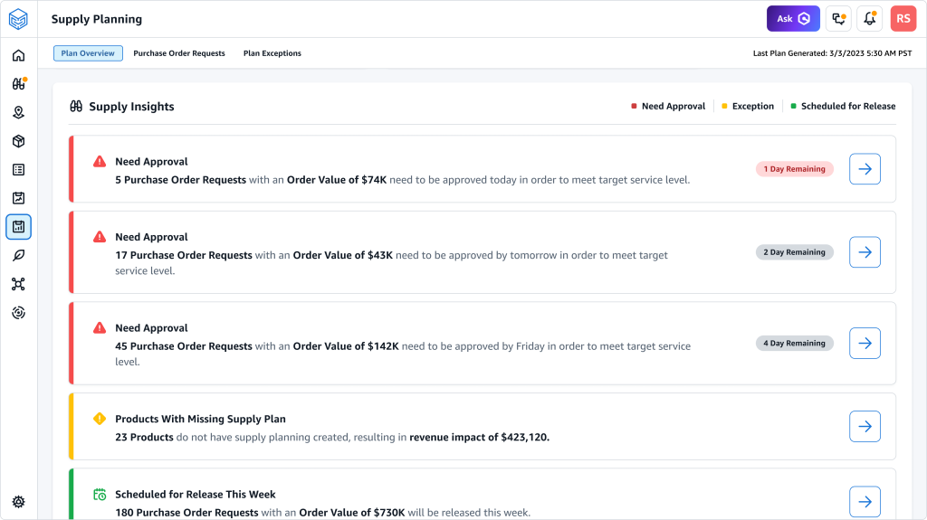Open the map pin location sidebar icon
The height and width of the screenshot is (520, 927).
coord(18,112)
